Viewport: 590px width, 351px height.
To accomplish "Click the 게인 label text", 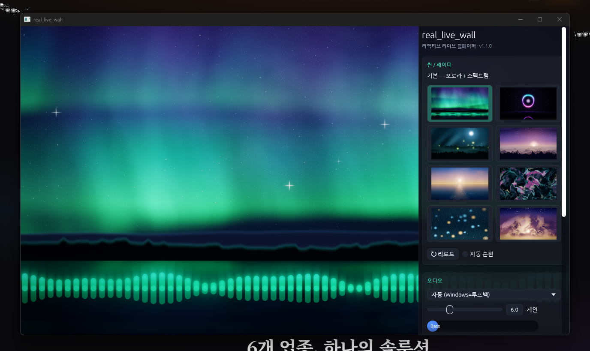I will pyautogui.click(x=532, y=309).
